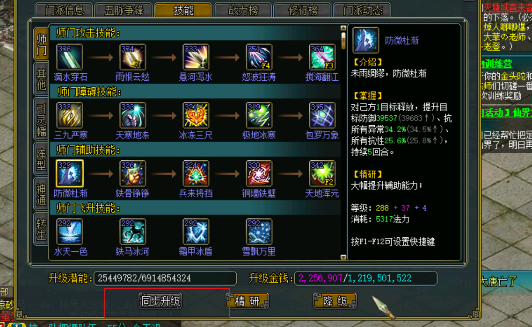The height and width of the screenshot is (327, 532).
Task: Switch to the 门派信息 tab
Action: pos(64,10)
